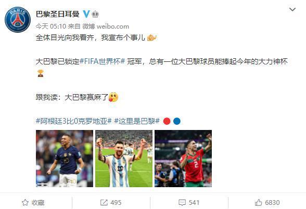Expand the post options chevron
Viewport: 306px width, 209px height.
pos(292,9)
